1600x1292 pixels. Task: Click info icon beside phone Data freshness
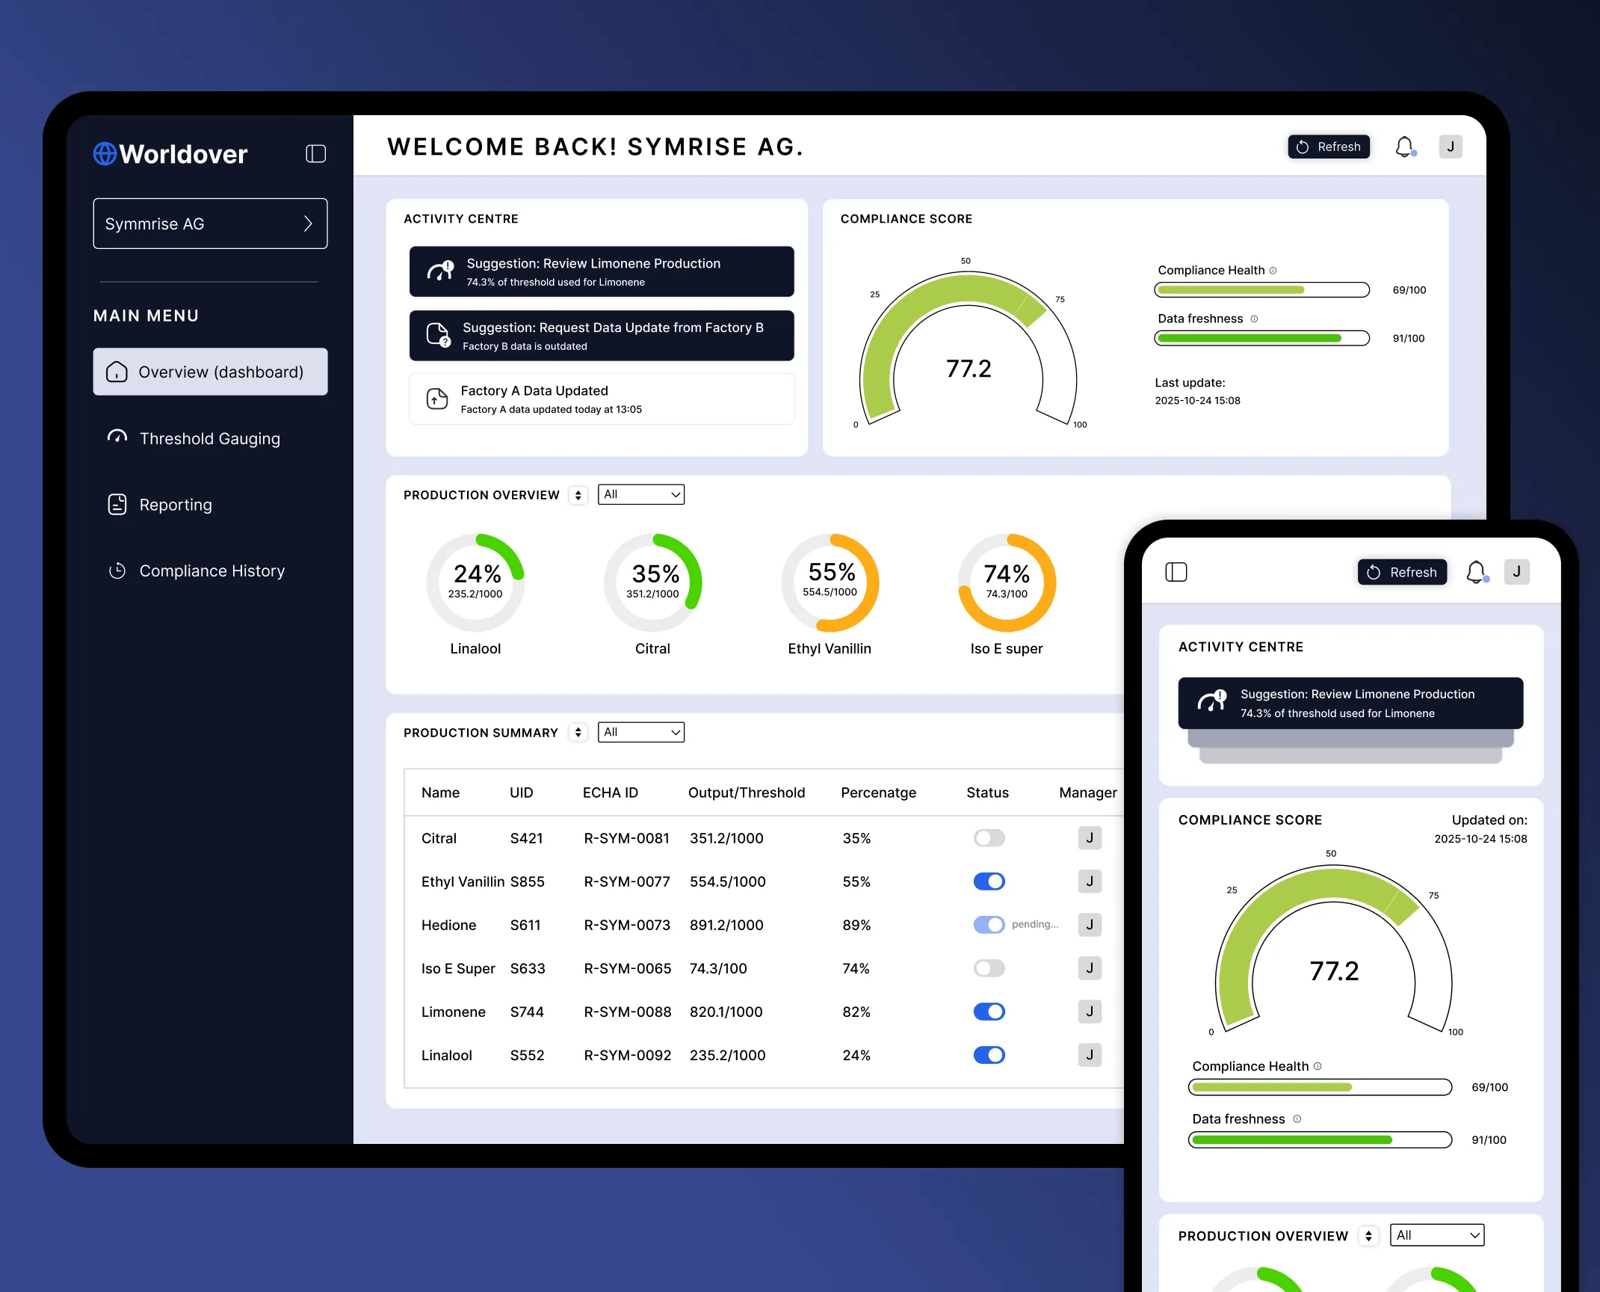[x=1297, y=1119]
